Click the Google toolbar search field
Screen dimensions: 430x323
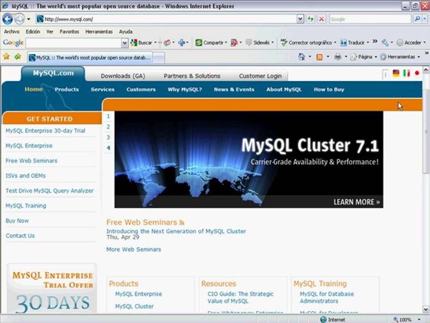[x=73, y=43]
